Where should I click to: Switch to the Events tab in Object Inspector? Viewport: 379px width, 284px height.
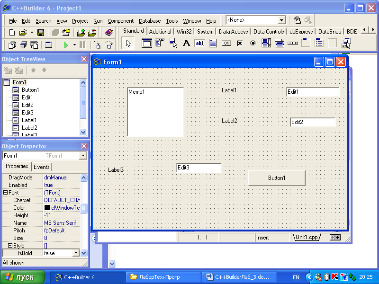point(42,167)
